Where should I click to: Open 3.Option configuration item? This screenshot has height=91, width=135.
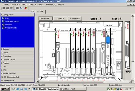tap(7, 25)
